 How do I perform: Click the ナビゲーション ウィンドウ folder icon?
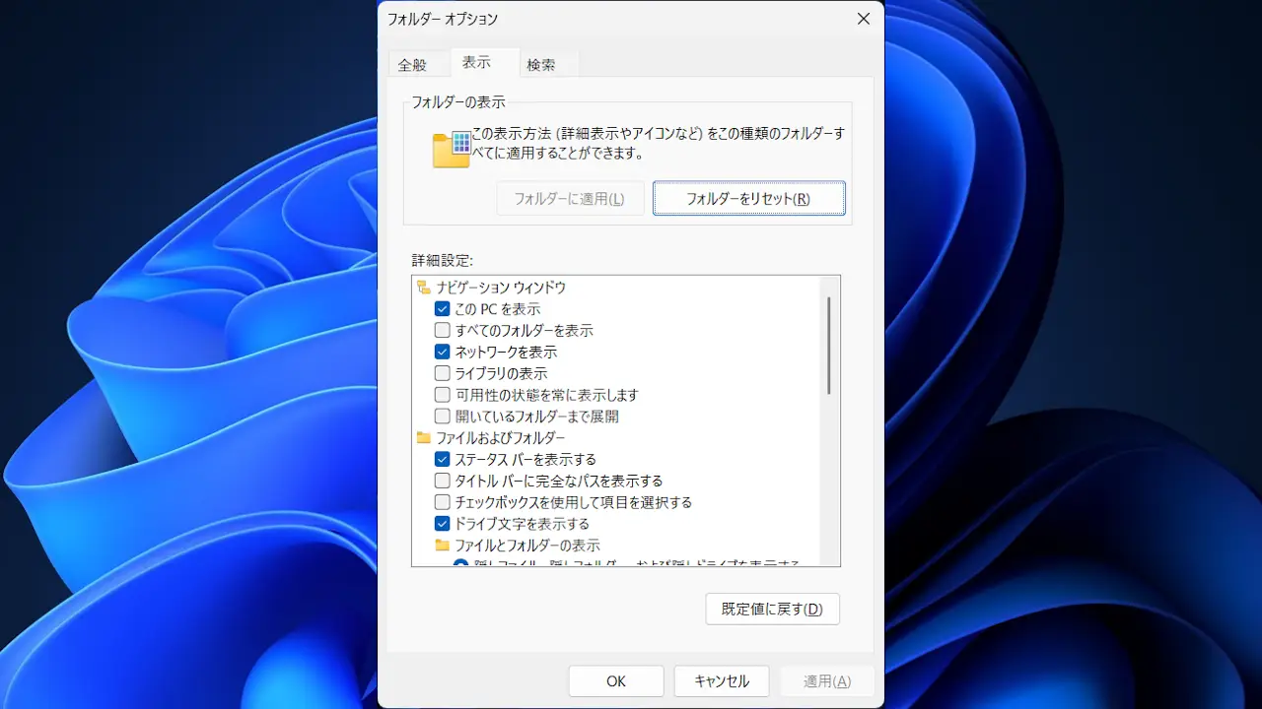click(424, 288)
